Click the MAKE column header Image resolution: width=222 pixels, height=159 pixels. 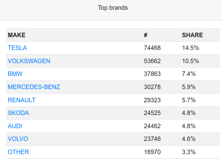[x=17, y=35]
